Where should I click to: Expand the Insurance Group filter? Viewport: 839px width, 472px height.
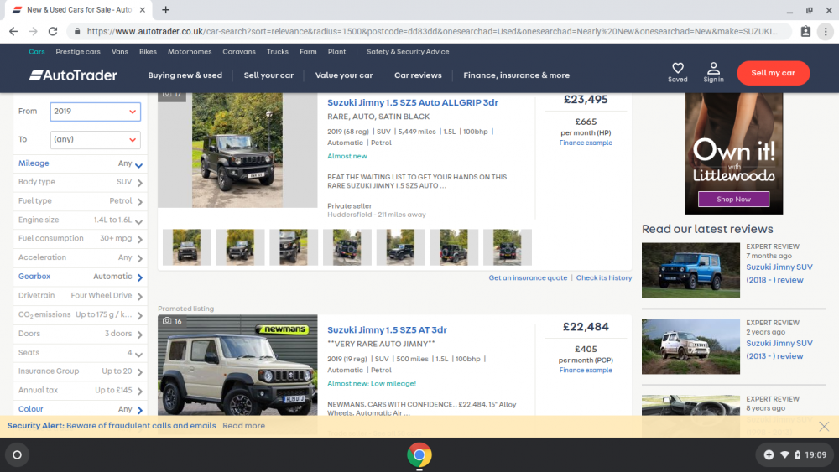click(x=81, y=371)
